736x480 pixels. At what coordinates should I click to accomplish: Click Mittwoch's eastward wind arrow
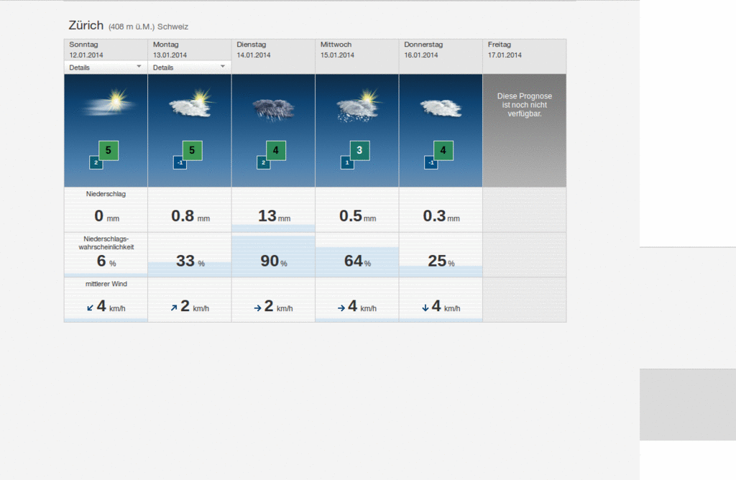pyautogui.click(x=341, y=308)
